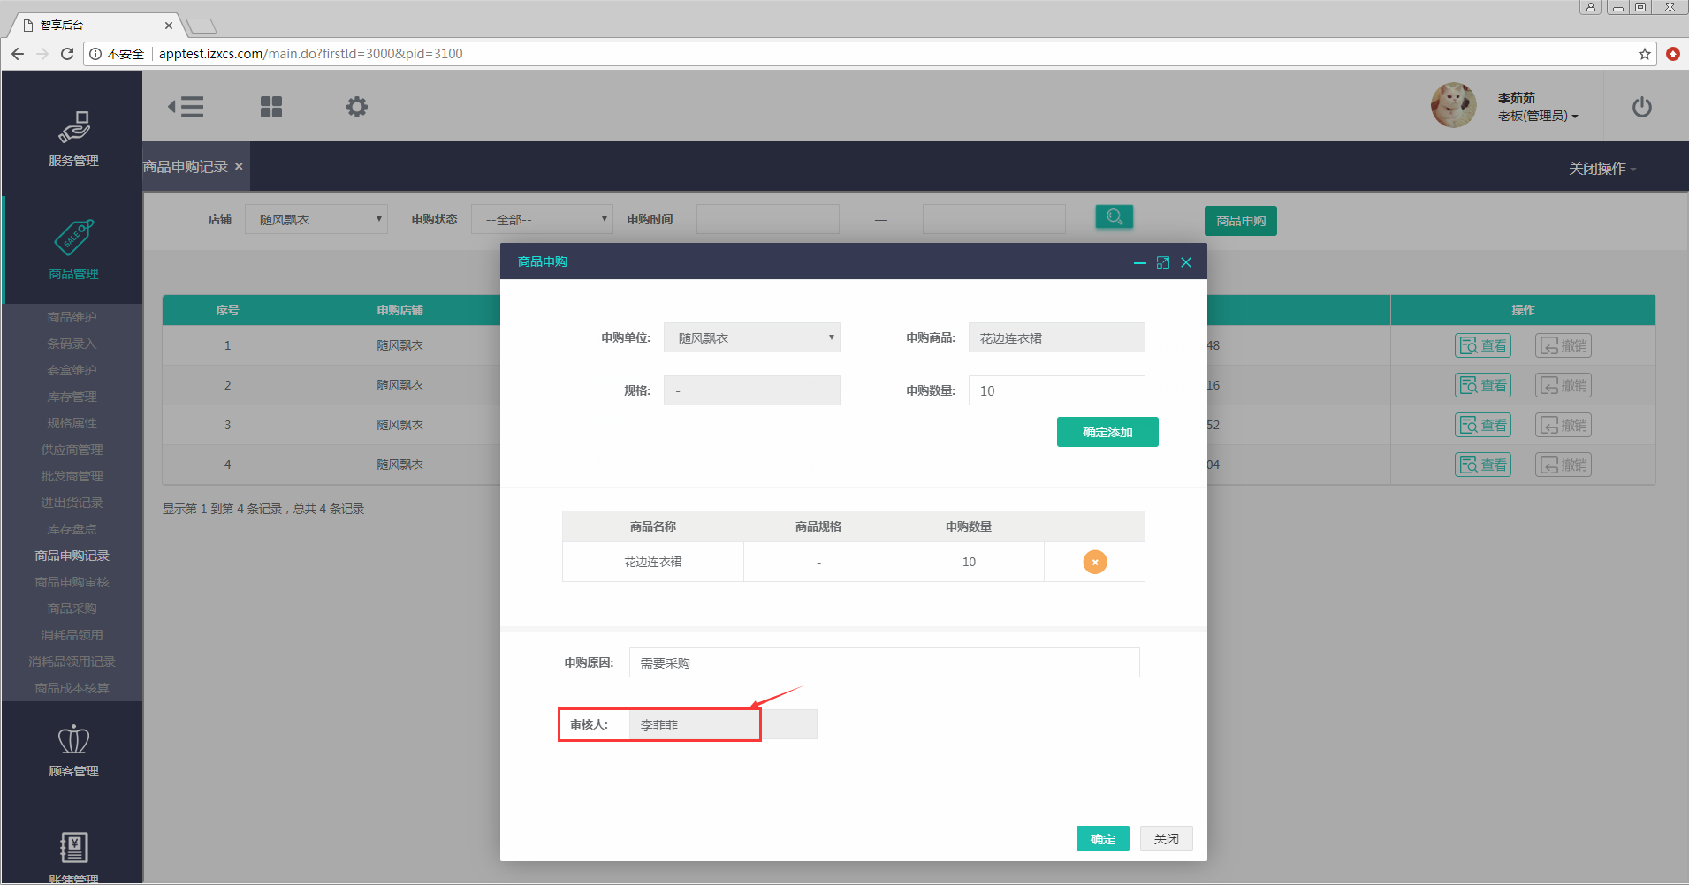Remove 花边连衣裙 row with orange delete icon

coord(1094,562)
